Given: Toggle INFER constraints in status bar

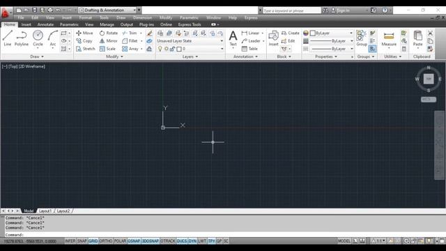Looking at the screenshot, I should click(70, 241).
